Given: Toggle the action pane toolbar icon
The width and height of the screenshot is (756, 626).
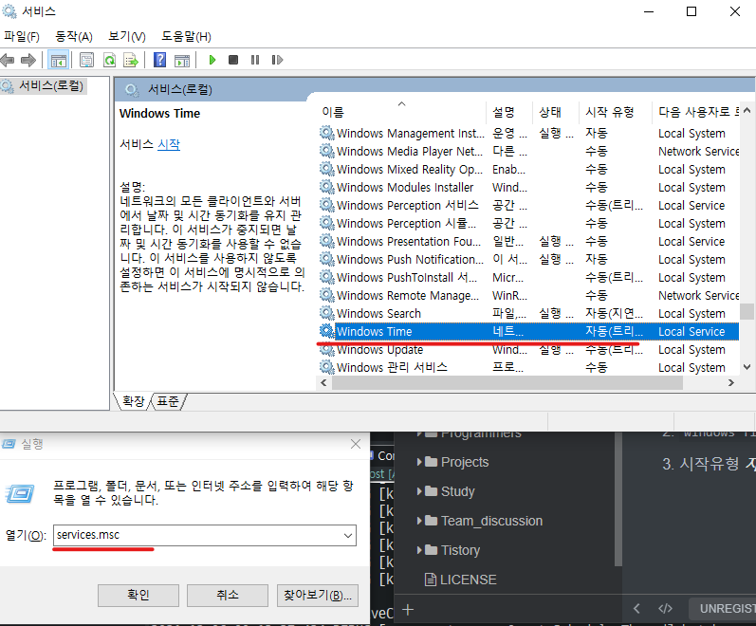Looking at the screenshot, I should 182,61.
